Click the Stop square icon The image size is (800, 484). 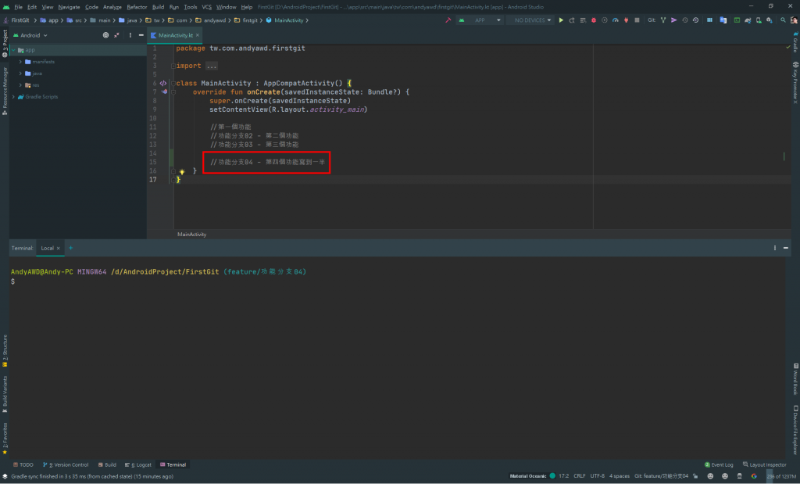point(637,20)
